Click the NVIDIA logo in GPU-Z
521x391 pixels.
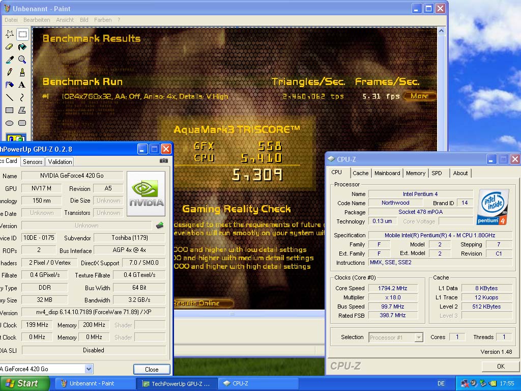click(x=146, y=193)
